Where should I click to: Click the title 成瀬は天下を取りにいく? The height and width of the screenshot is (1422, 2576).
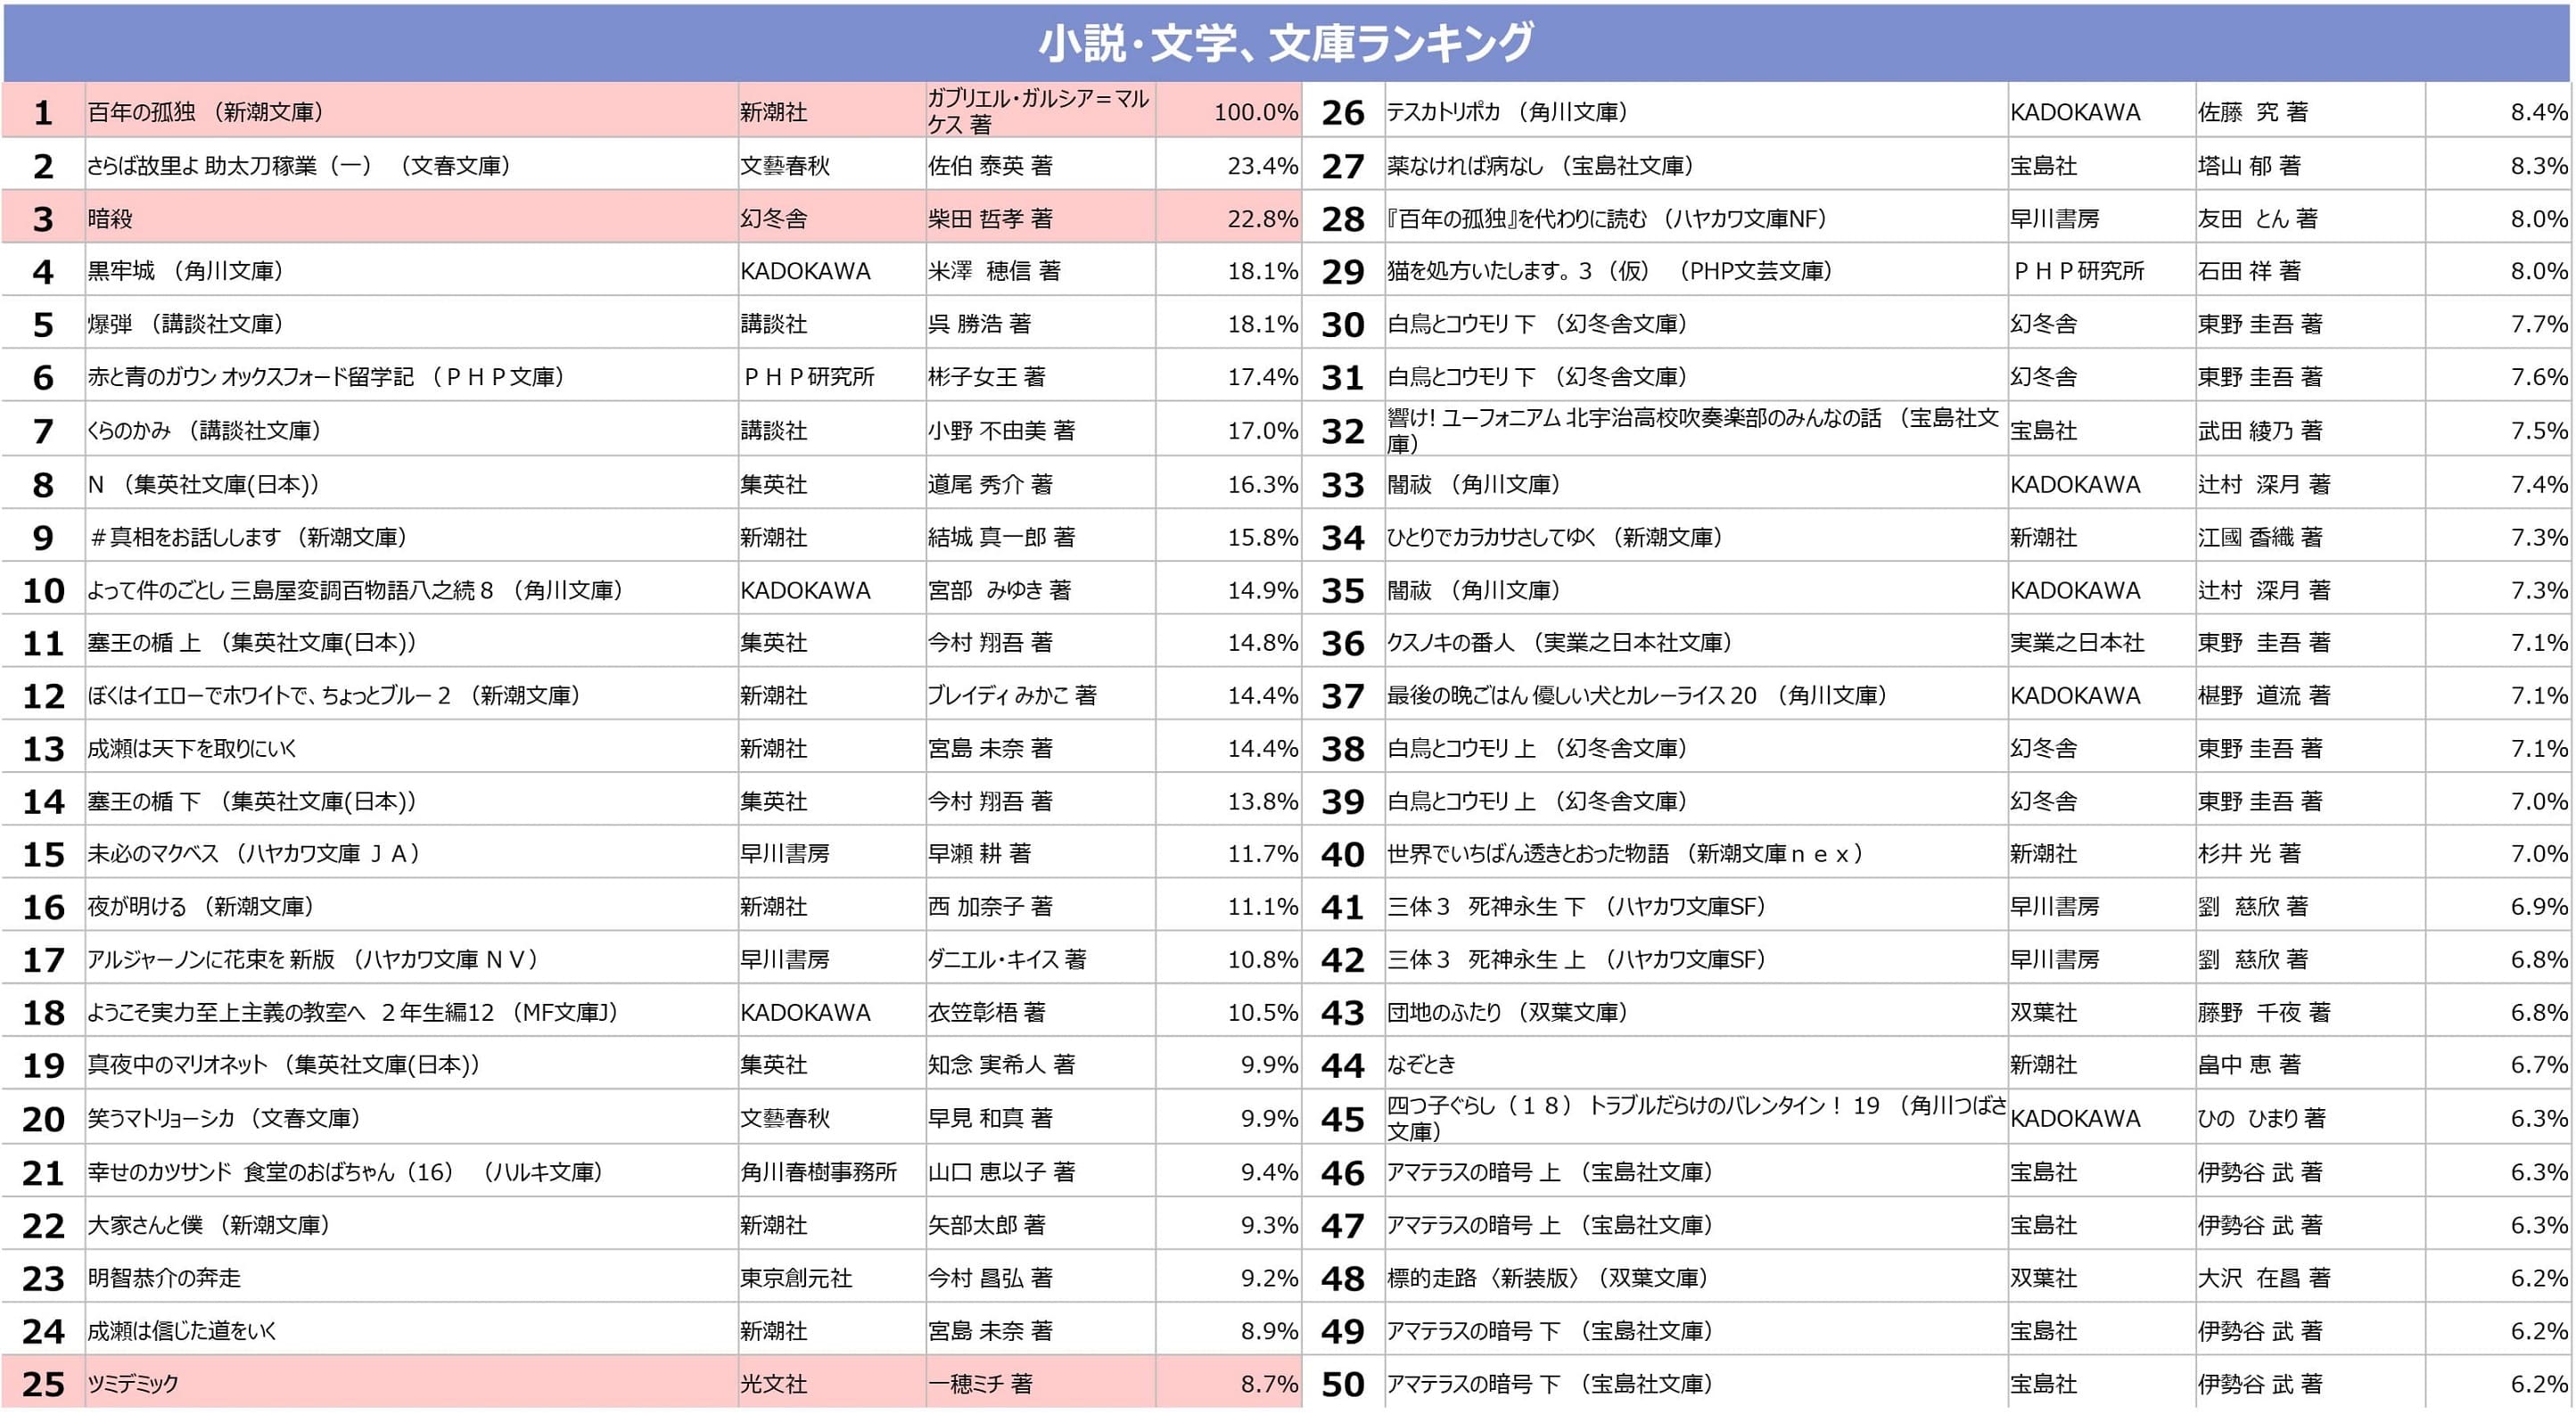click(x=192, y=749)
